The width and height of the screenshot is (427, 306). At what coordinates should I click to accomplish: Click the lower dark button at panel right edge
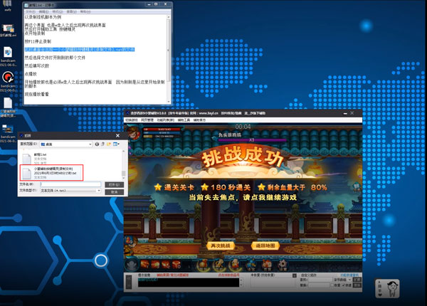coord(357,285)
